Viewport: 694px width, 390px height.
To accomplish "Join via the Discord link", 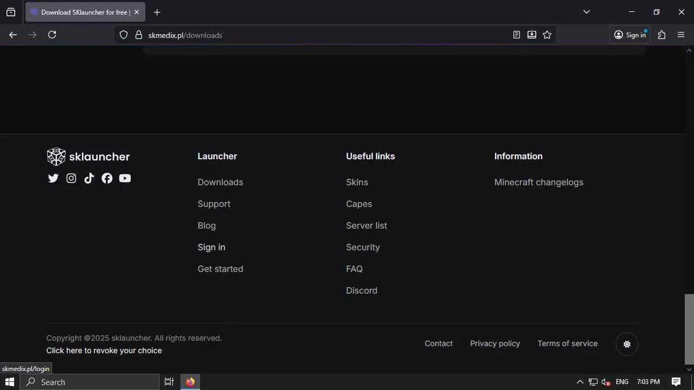I will tap(362, 290).
